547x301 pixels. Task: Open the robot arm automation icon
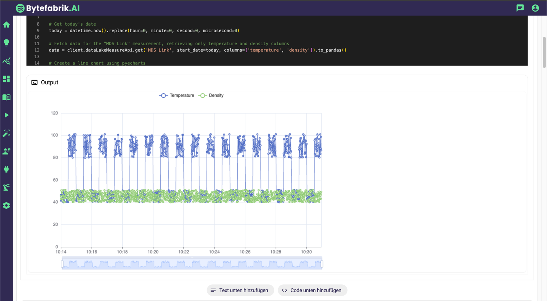pos(6,187)
